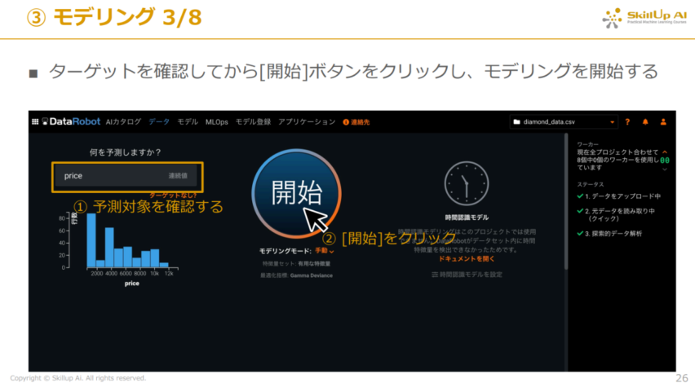
Task: Click the time-aware modeling clock icon
Action: point(467,183)
